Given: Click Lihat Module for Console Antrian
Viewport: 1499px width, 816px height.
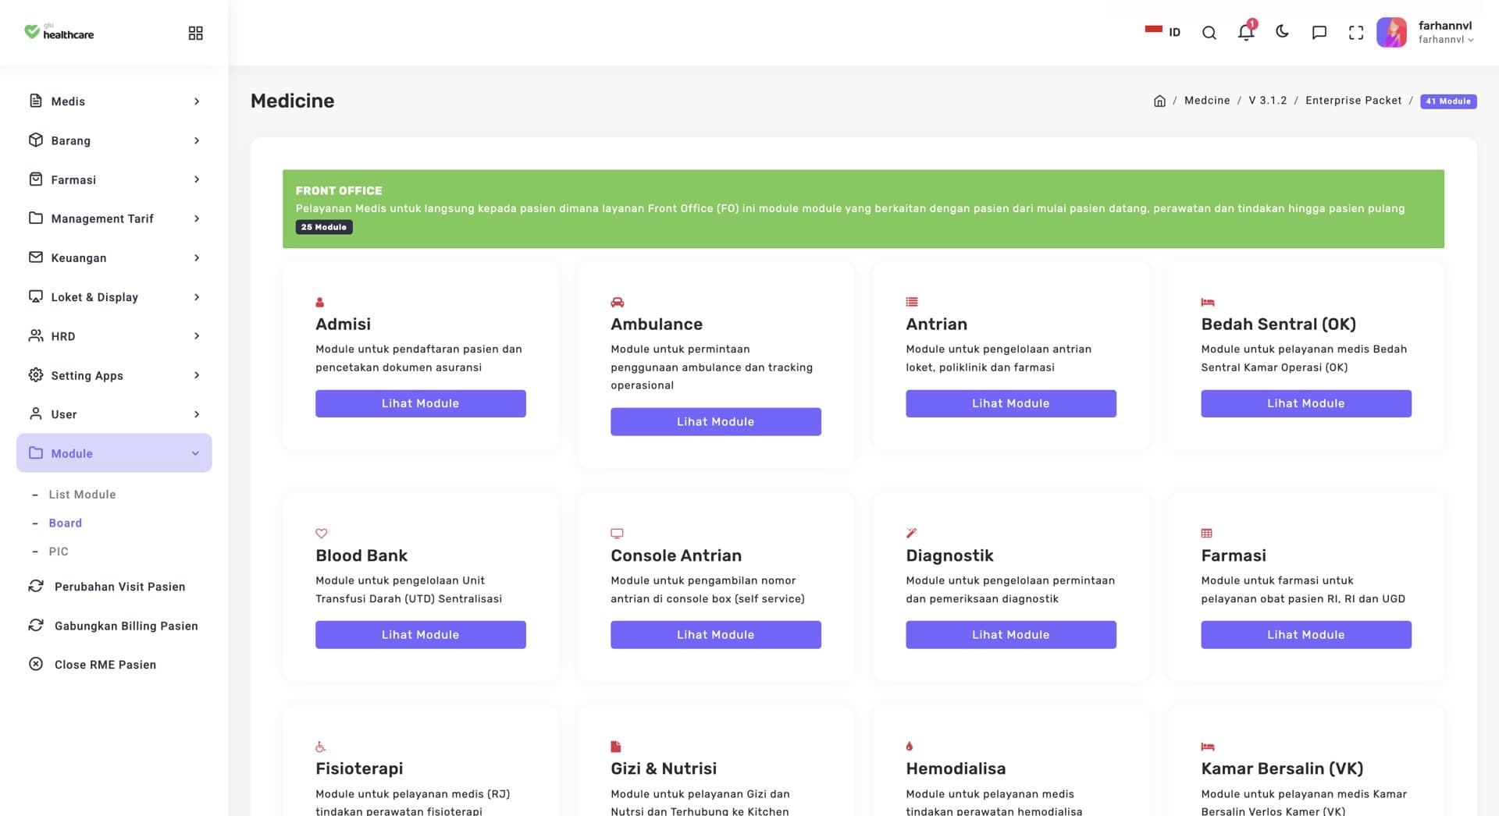Looking at the screenshot, I should [x=715, y=634].
